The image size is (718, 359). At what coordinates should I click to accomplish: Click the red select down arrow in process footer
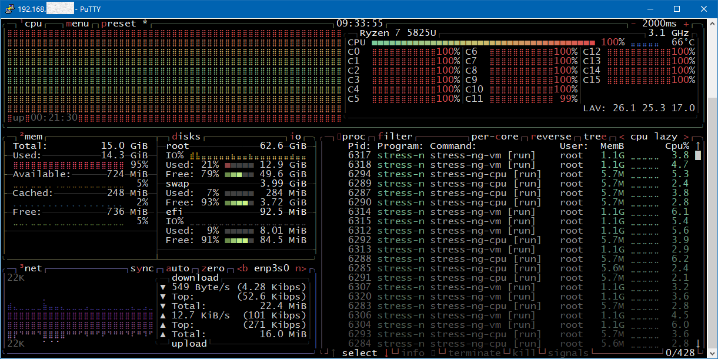click(386, 353)
